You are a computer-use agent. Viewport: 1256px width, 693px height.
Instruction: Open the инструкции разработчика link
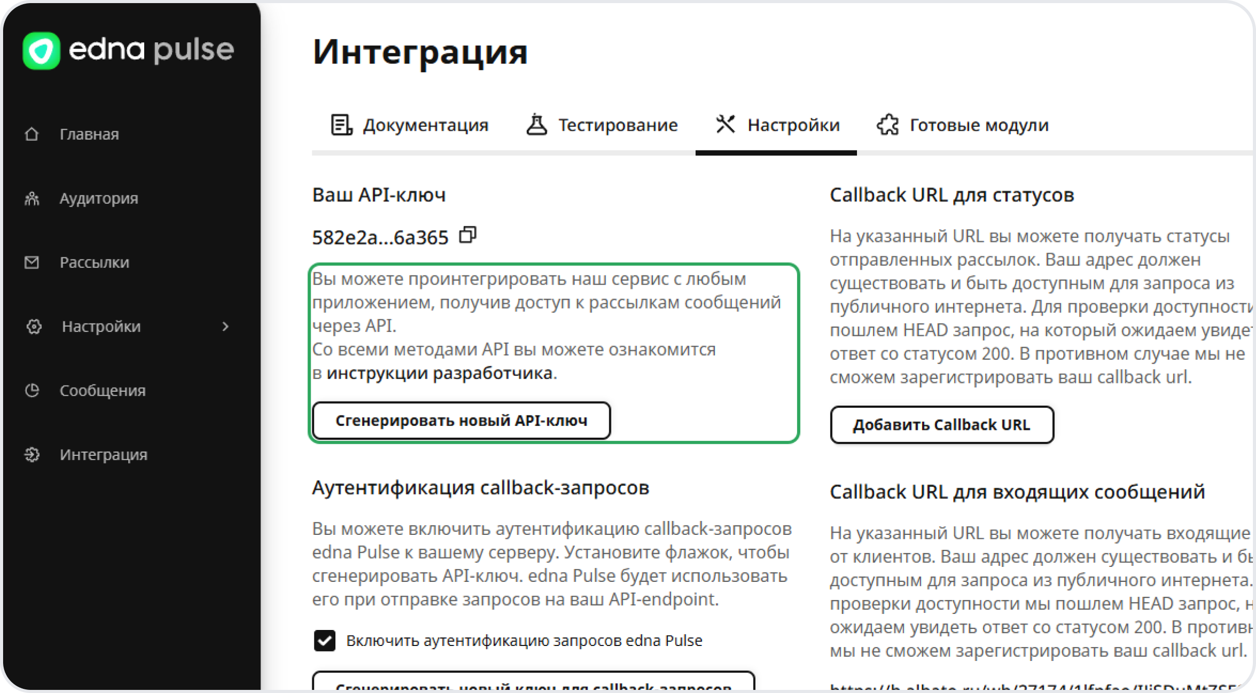440,373
